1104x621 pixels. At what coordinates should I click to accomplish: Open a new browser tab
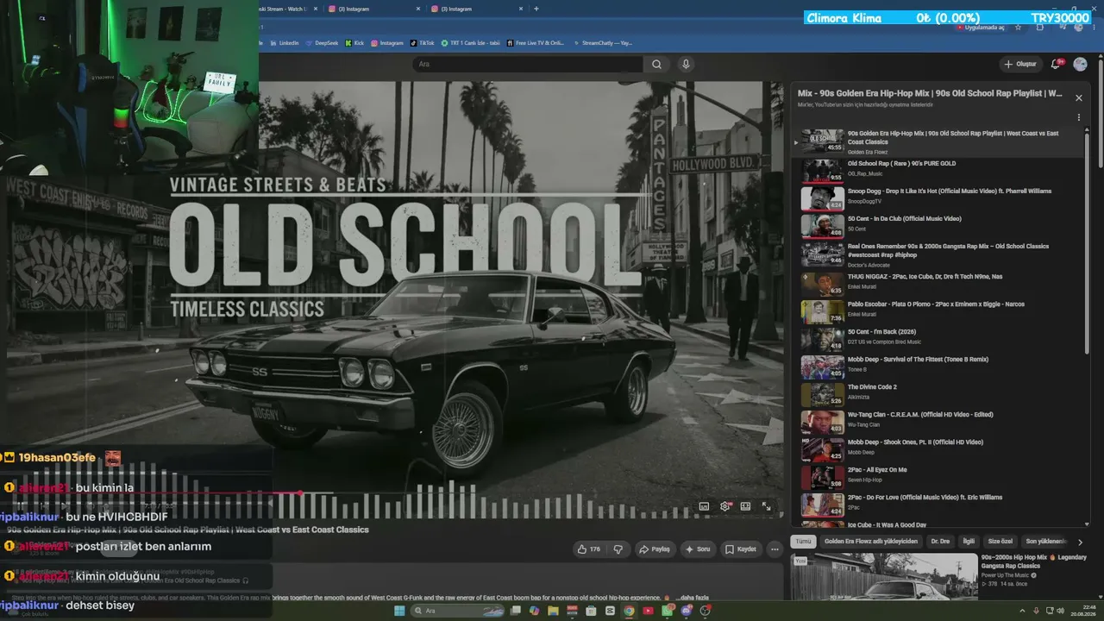[536, 9]
